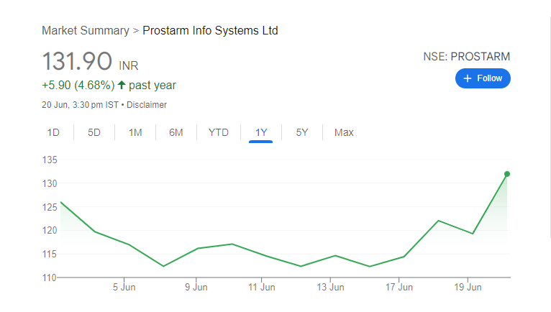
Task: Show the Max time range
Action: coord(344,132)
